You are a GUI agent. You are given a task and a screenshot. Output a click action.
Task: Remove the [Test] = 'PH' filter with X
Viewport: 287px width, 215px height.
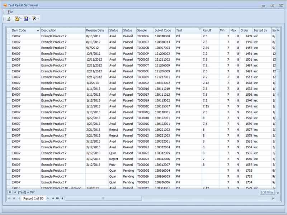[x=10, y=192]
